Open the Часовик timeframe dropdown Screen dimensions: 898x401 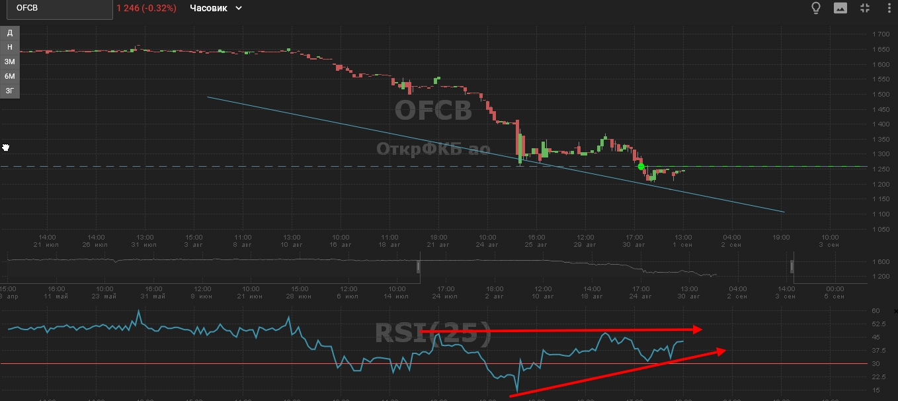pos(216,8)
